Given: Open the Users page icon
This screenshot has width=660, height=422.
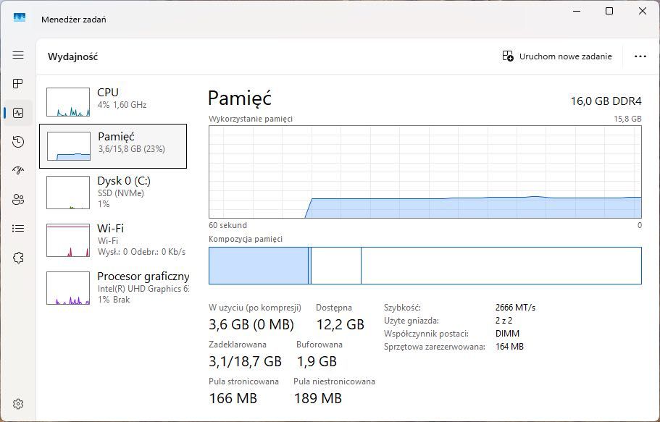Looking at the screenshot, I should (x=18, y=200).
